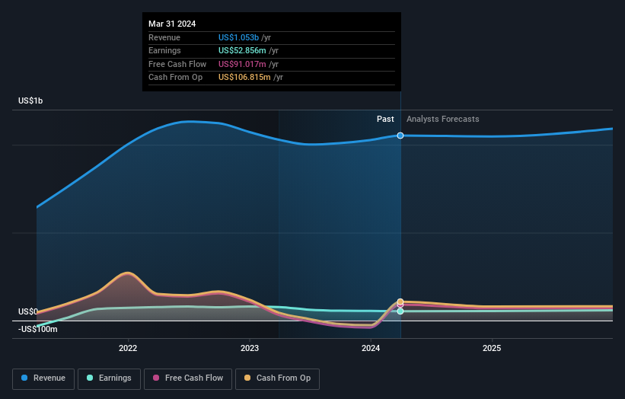The height and width of the screenshot is (399, 625).
Task: Click the US$0 y-axis label
Action: (28, 311)
